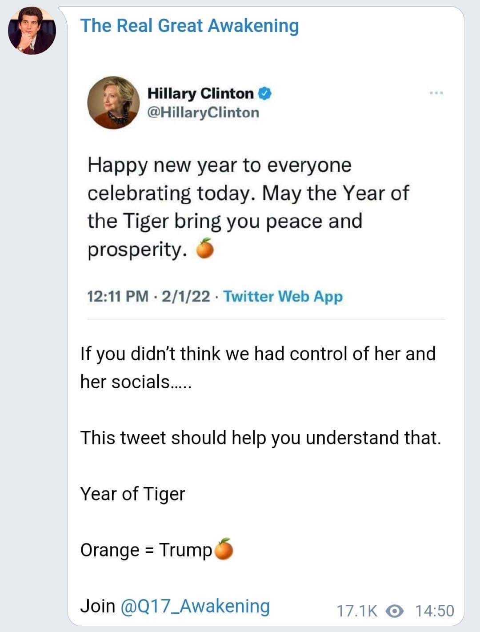This screenshot has width=480, height=632.
Task: Click the 12:11 PM tweet time
Action: pos(118,296)
